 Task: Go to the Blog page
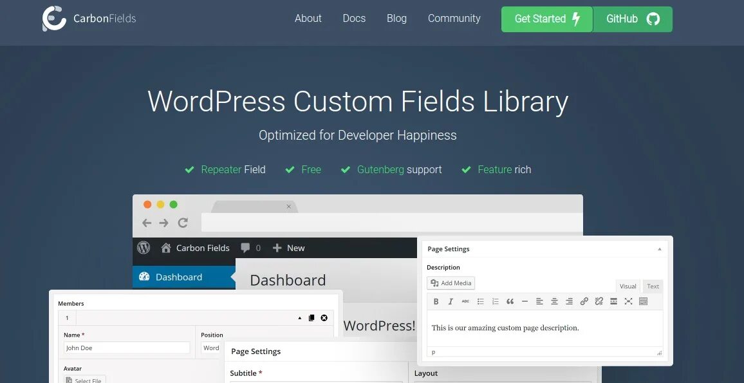396,19
